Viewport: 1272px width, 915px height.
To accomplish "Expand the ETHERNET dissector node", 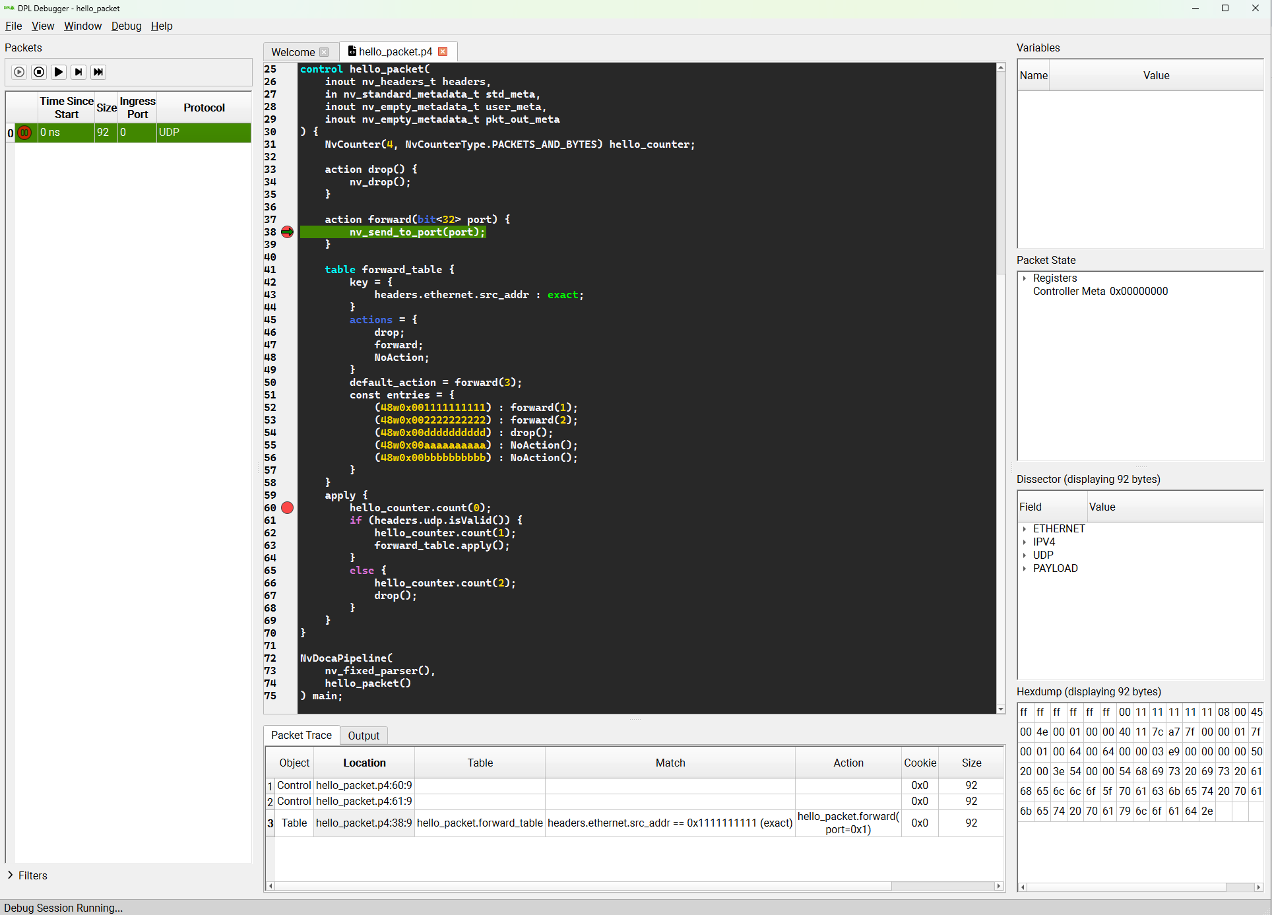I will tap(1024, 529).
